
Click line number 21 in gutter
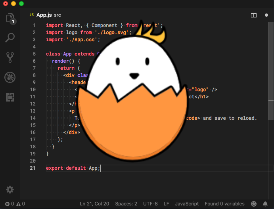coord(33,168)
